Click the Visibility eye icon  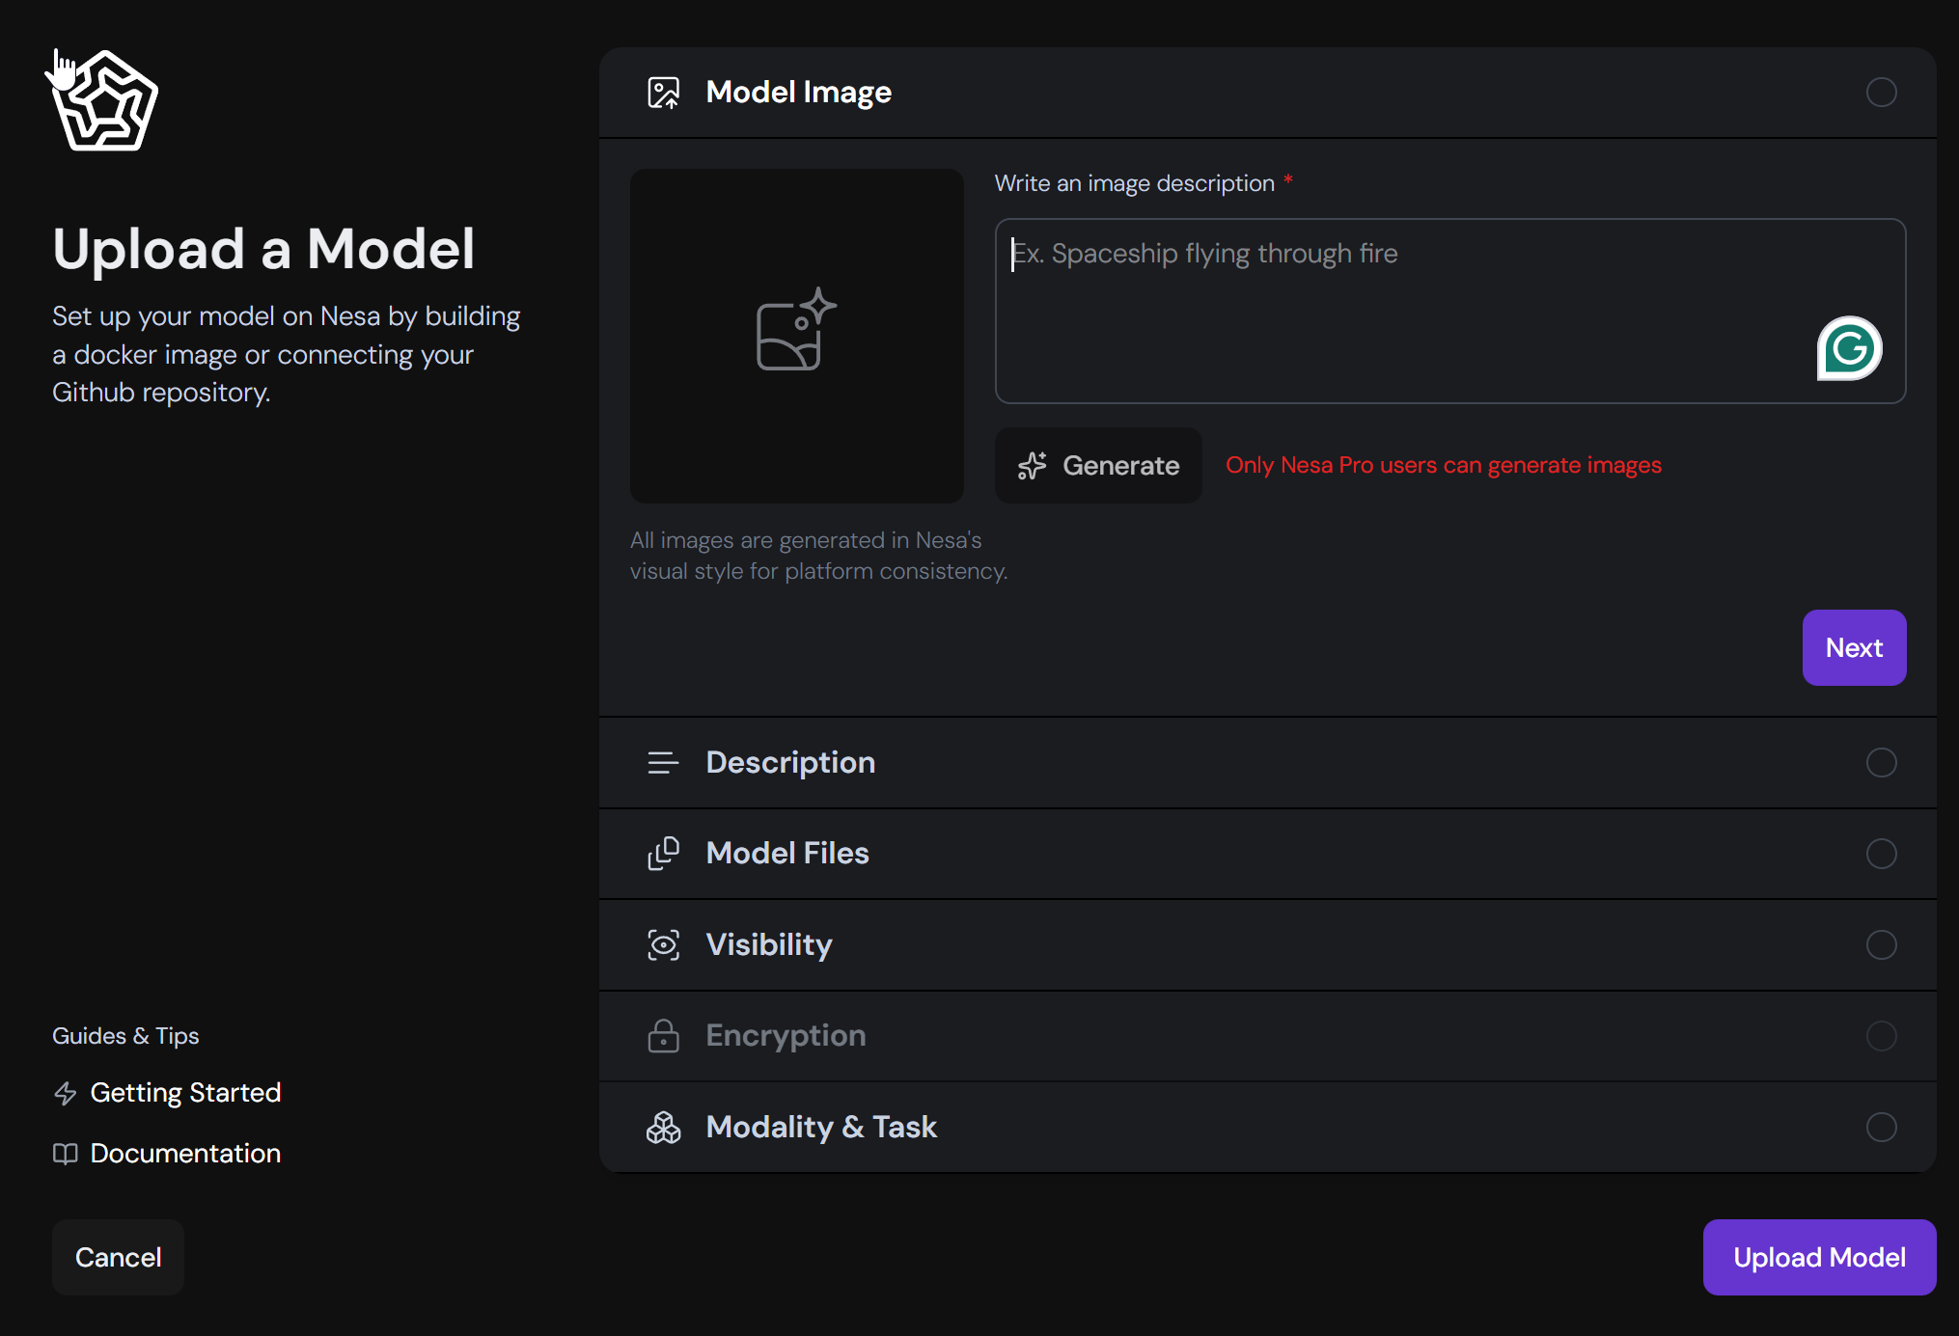click(663, 944)
